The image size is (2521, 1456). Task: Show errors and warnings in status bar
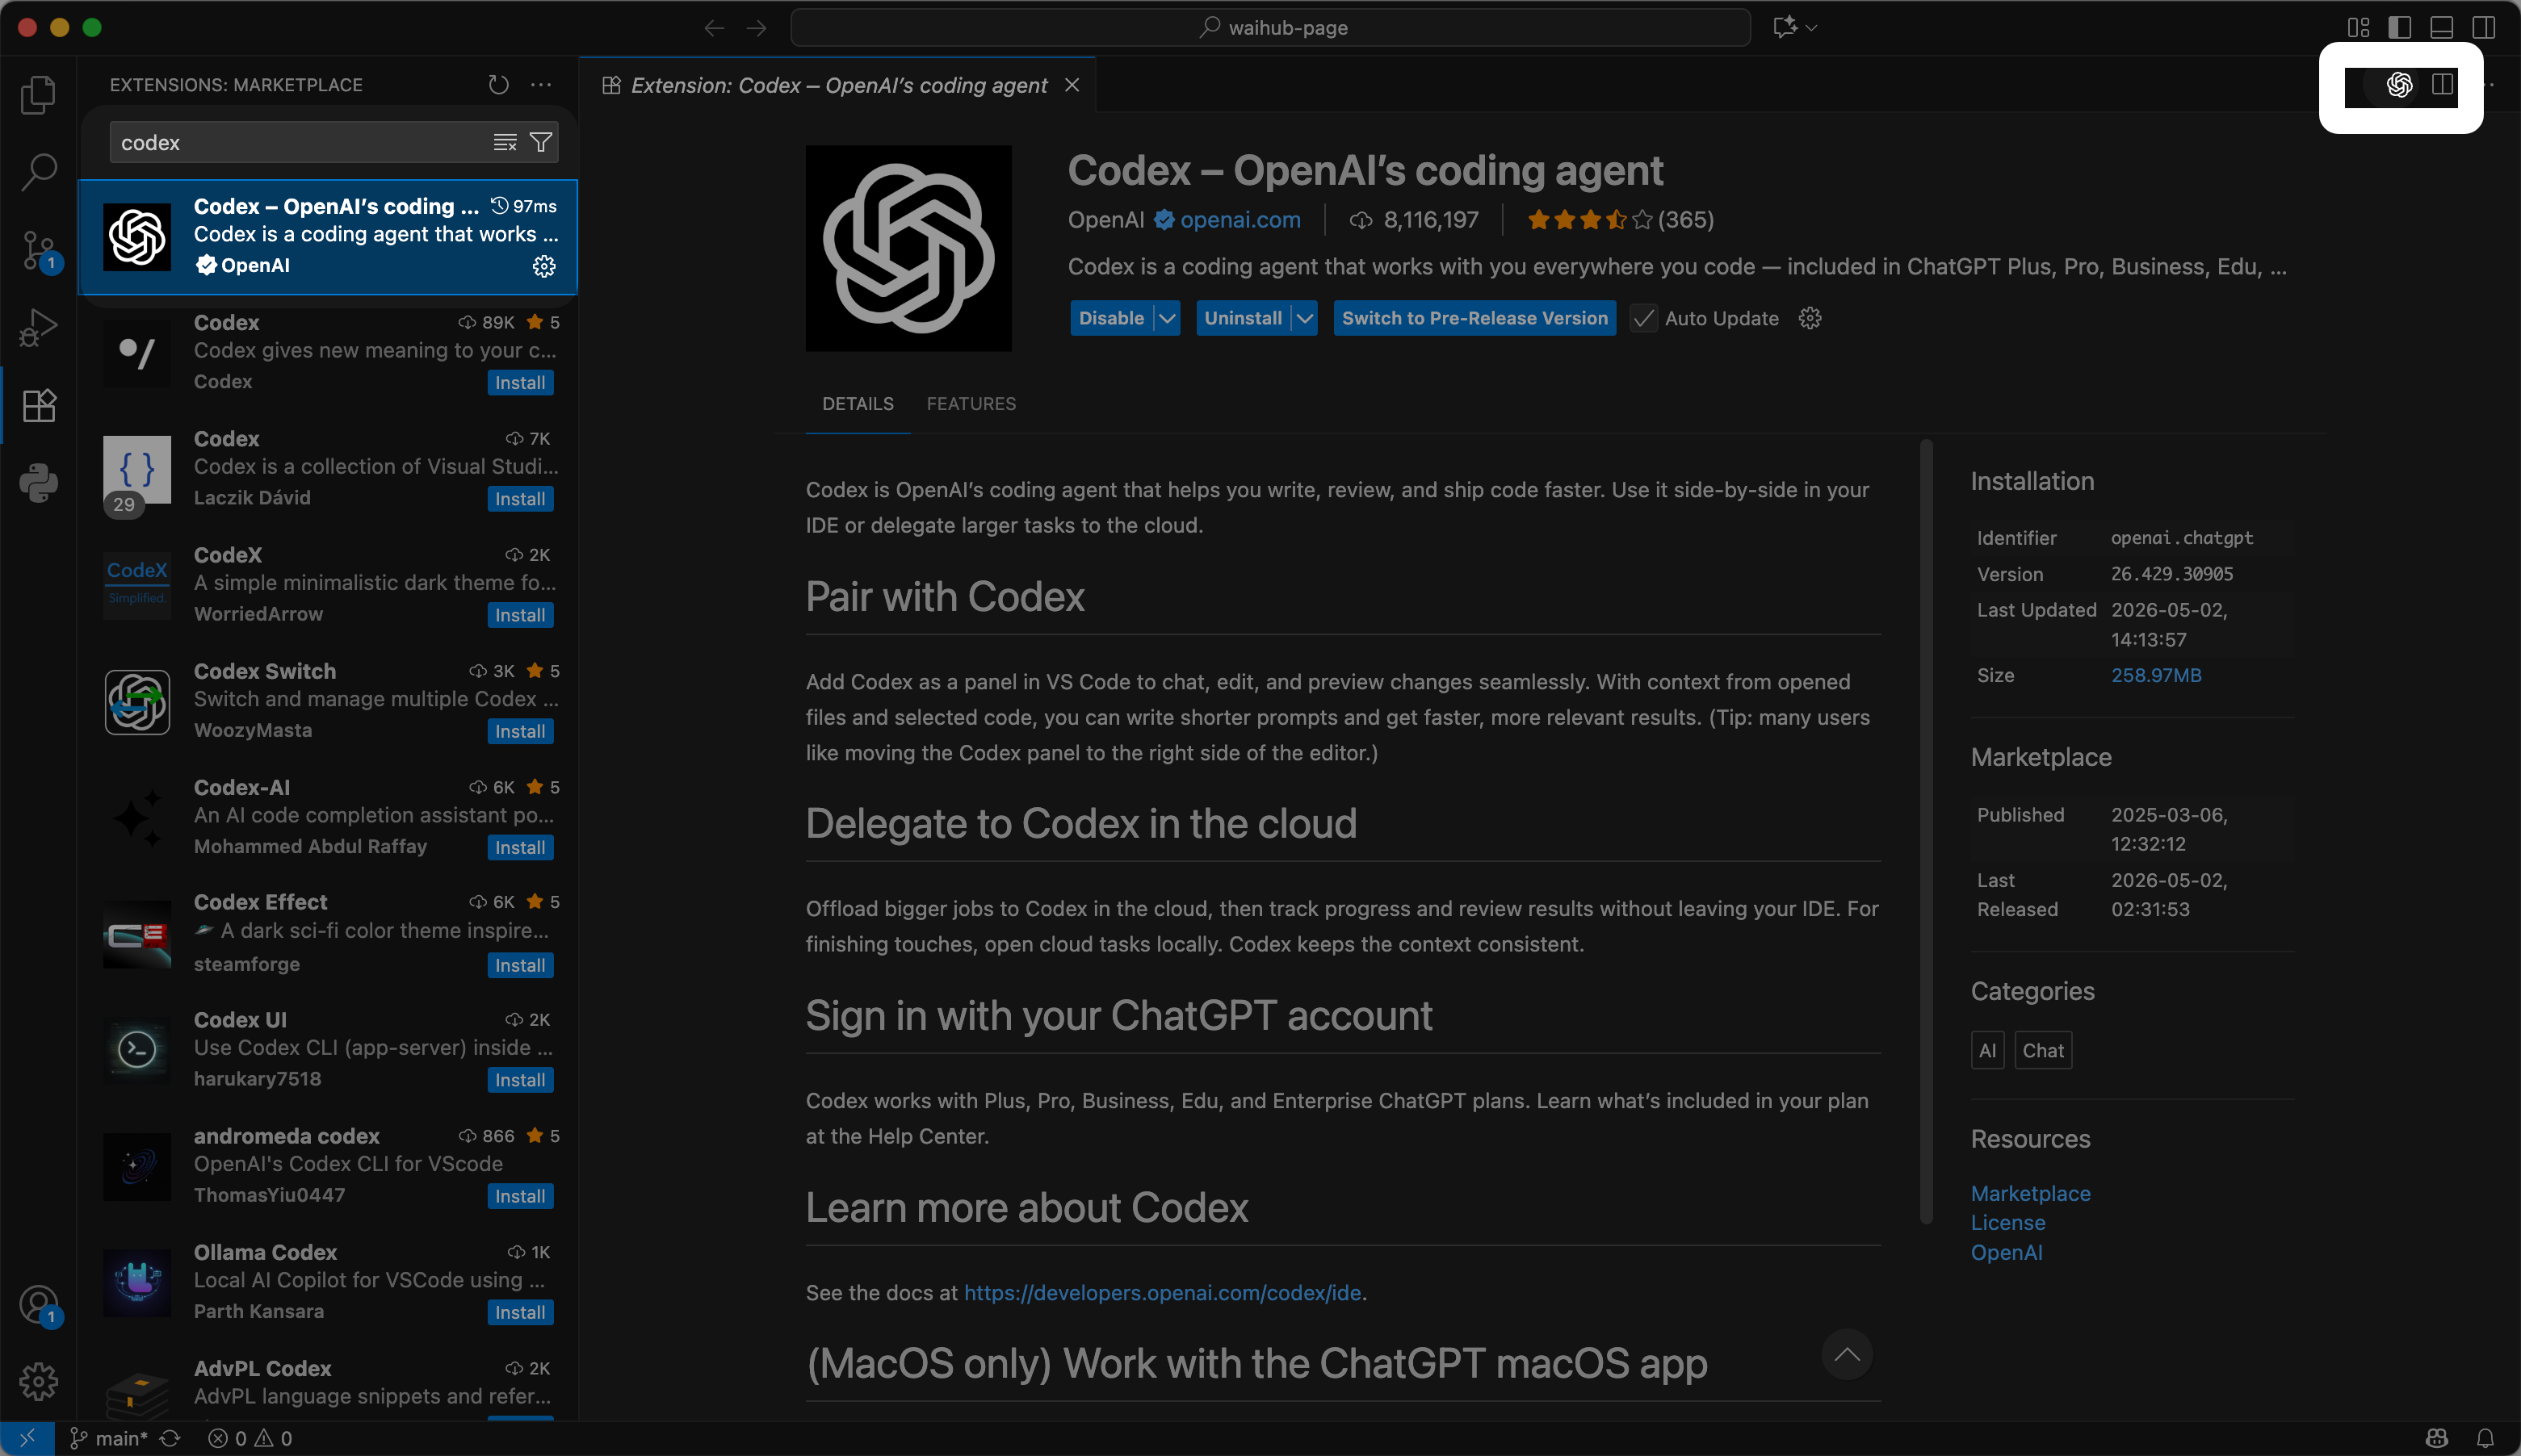250,1438
